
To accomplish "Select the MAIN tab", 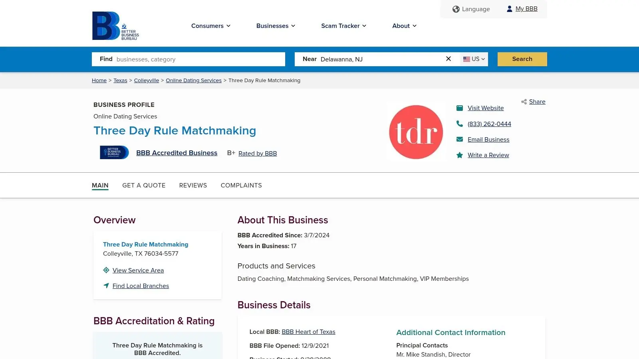I will click(x=100, y=185).
